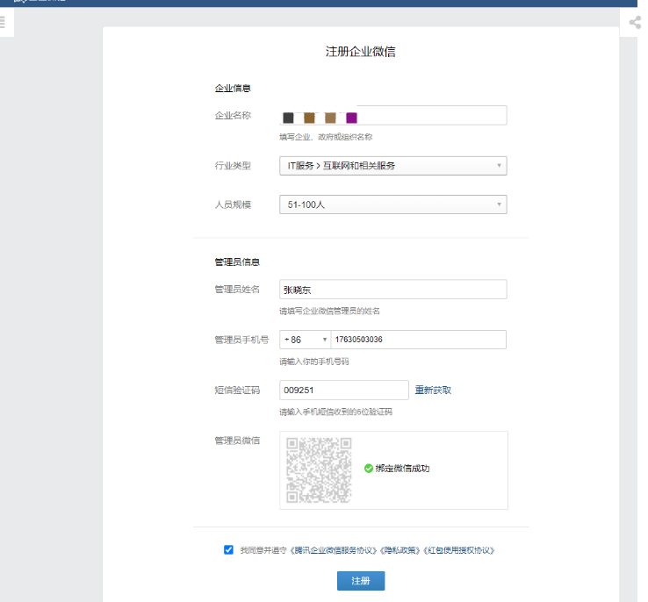Click 重新获取 to resend the code
Screen dimensions: 648x602
[433, 391]
